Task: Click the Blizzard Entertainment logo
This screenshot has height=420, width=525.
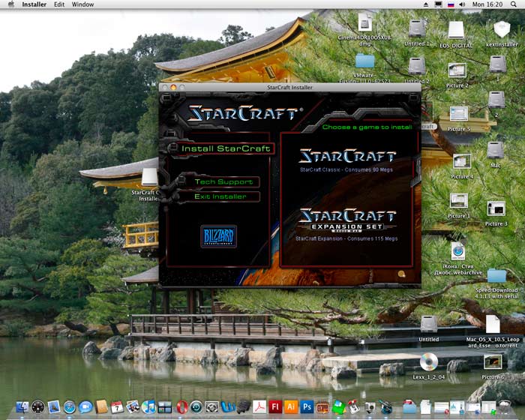Action: point(219,236)
